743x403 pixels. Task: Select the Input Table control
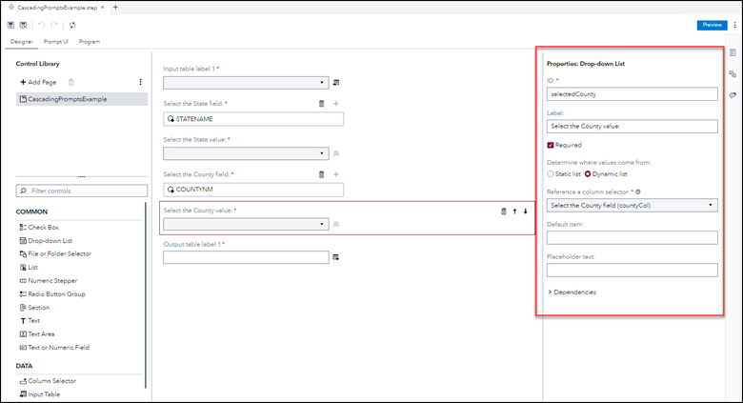[40, 394]
